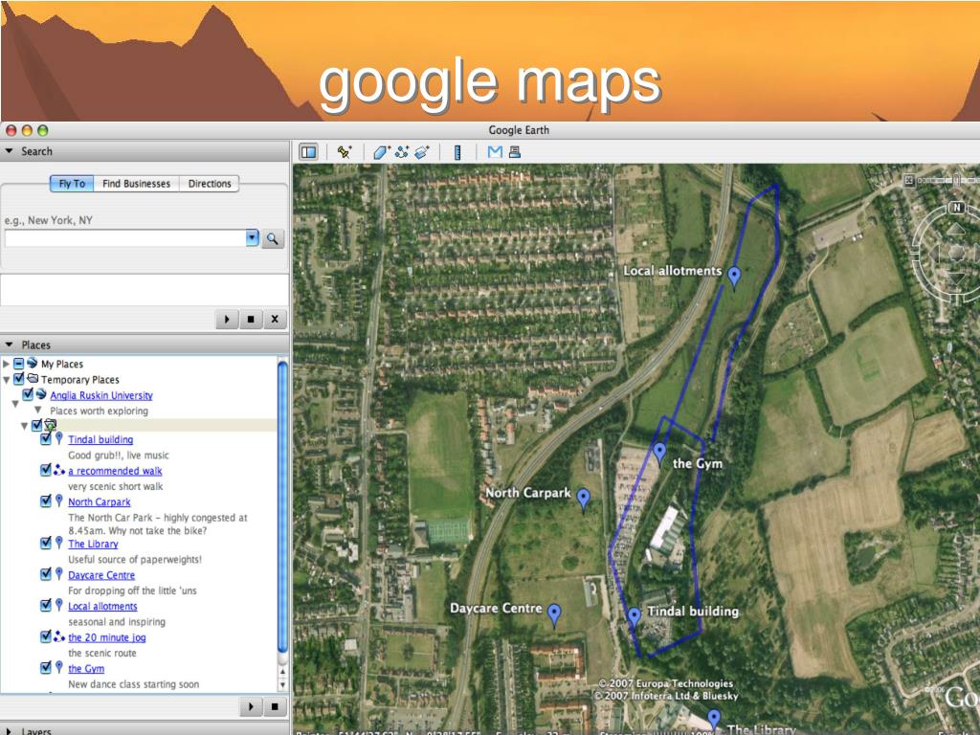Click The Library pin on map
This screenshot has height=735, width=980.
tap(713, 719)
